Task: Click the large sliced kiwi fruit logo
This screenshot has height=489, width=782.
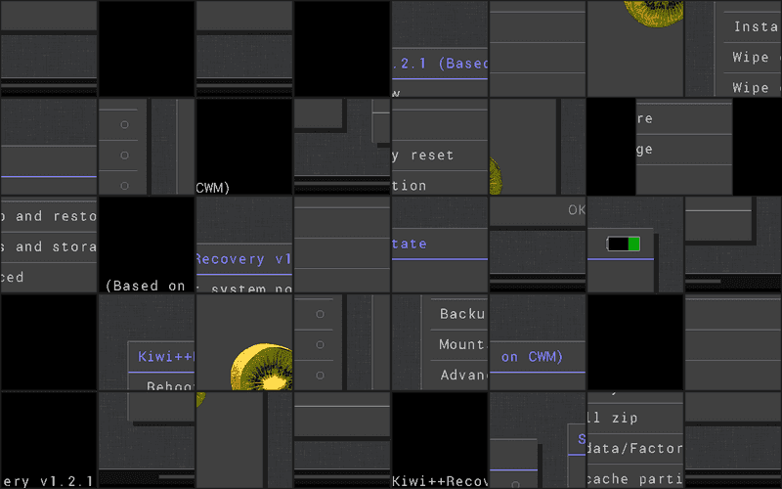Action: pos(261,367)
